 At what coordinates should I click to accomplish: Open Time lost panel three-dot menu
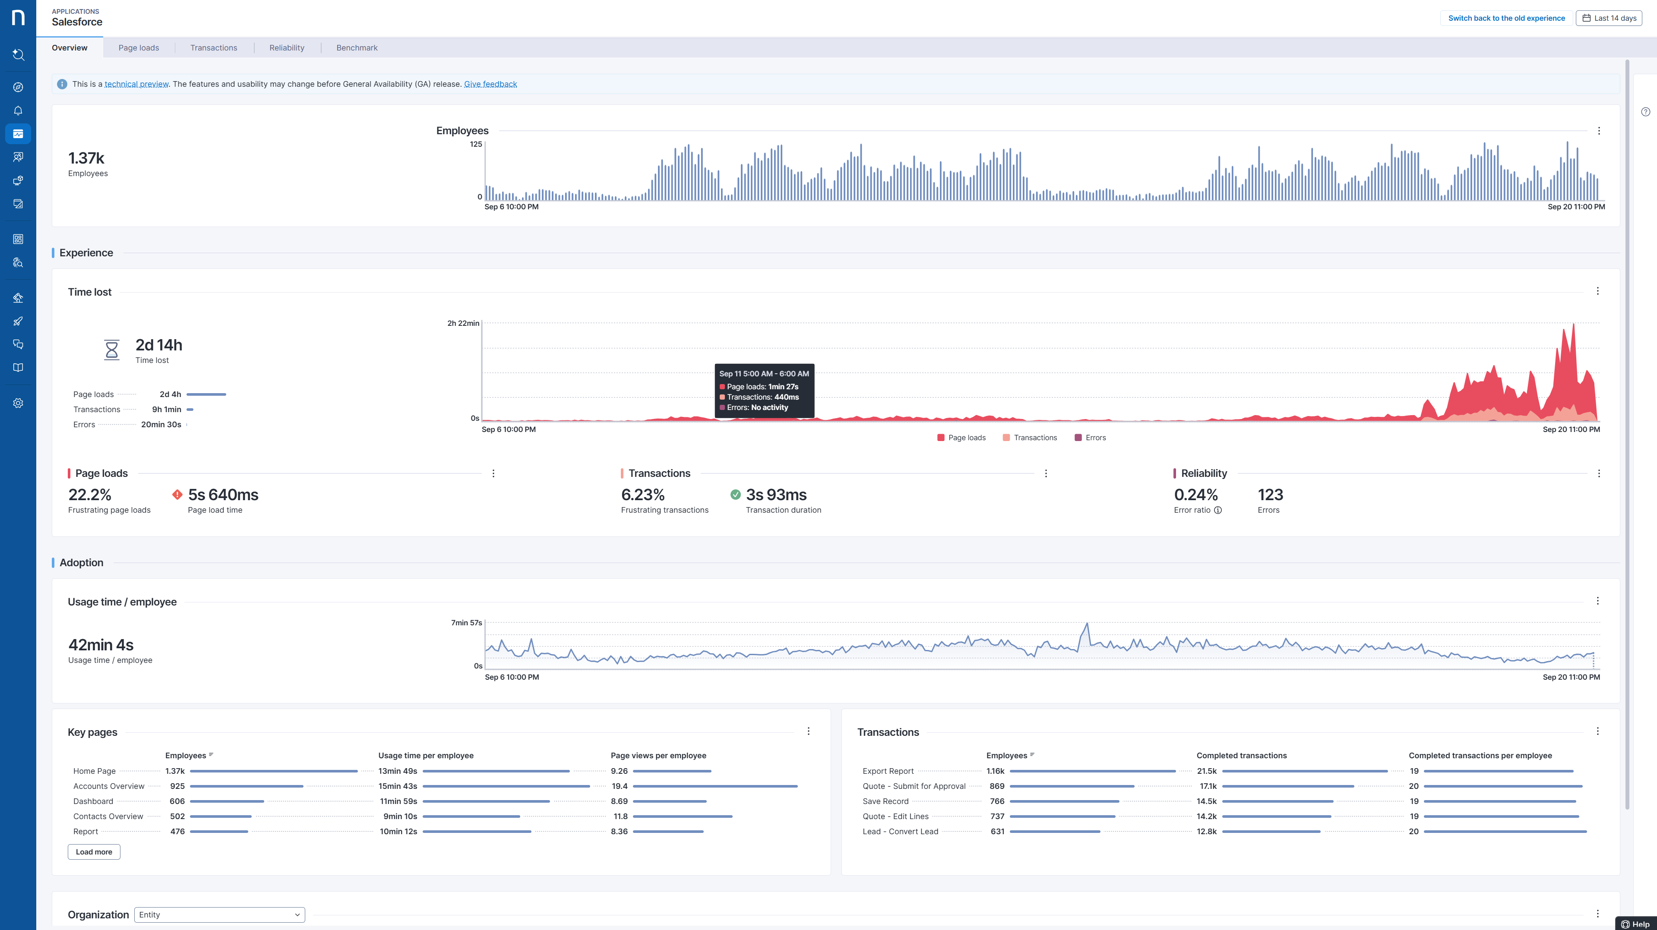[x=1598, y=291]
